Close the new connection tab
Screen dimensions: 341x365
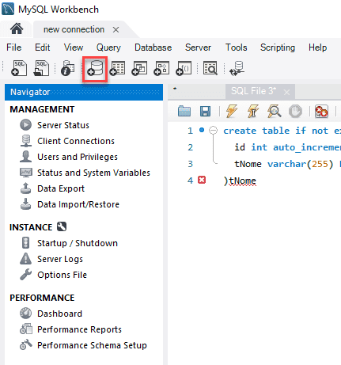point(116,29)
